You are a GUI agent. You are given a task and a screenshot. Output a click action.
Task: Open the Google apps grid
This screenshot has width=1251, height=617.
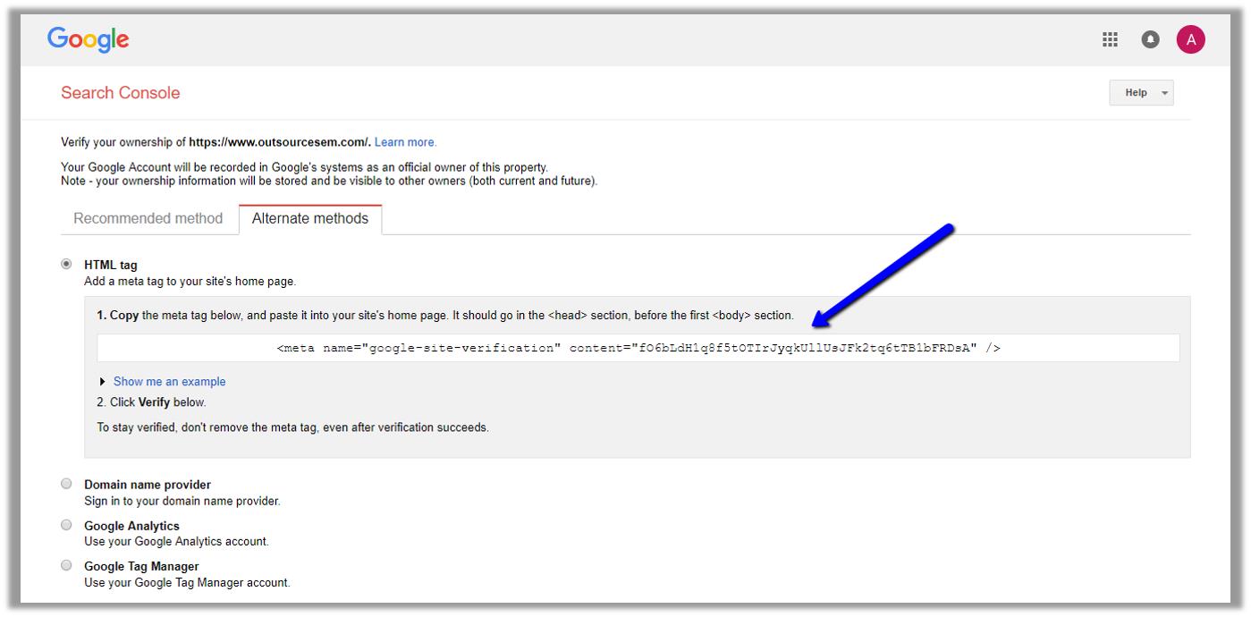pyautogui.click(x=1111, y=39)
